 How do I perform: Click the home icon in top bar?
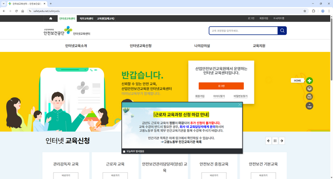pos(51,19)
